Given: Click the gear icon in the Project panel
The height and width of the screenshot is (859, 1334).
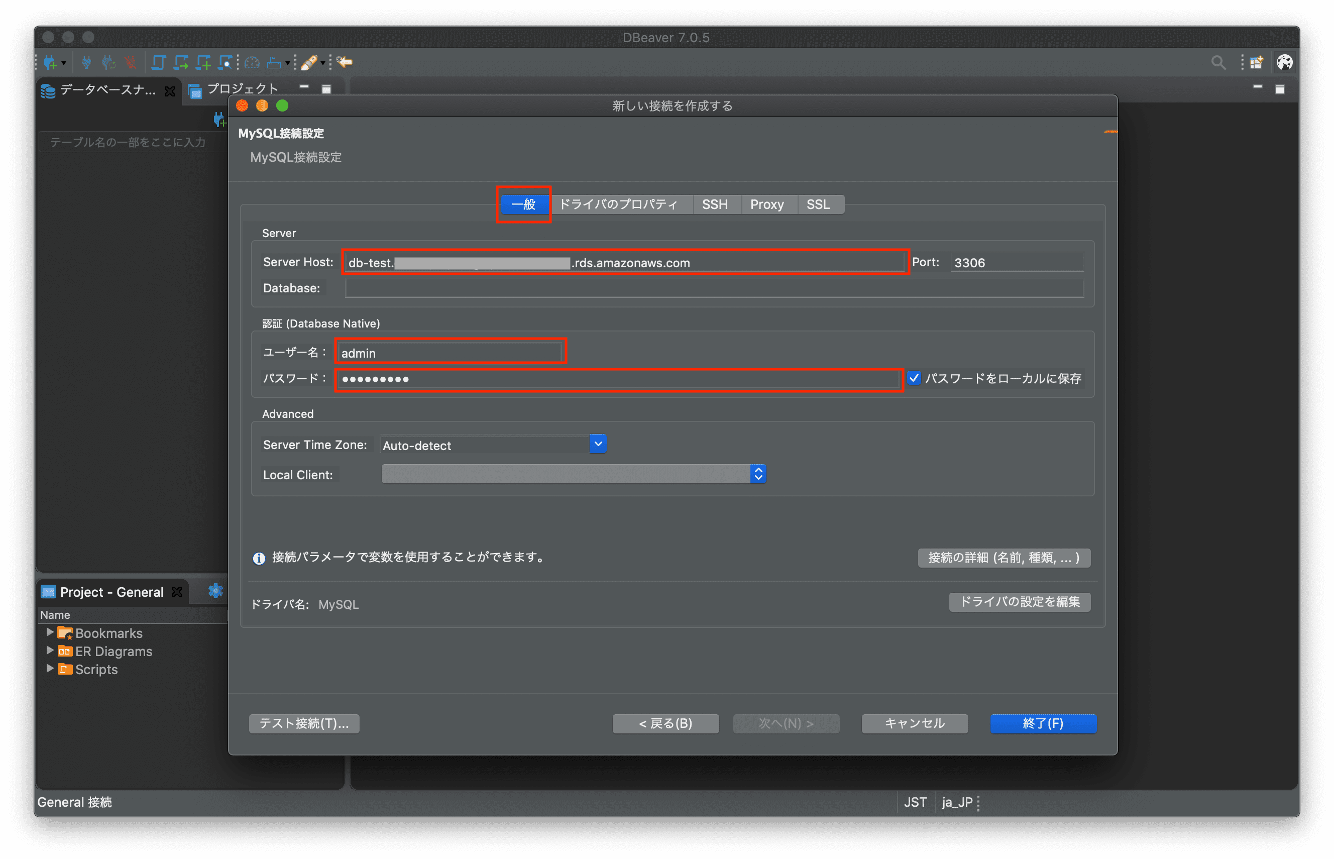Looking at the screenshot, I should [215, 591].
